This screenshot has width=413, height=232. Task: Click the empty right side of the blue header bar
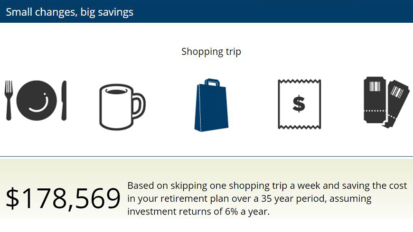(309, 11)
